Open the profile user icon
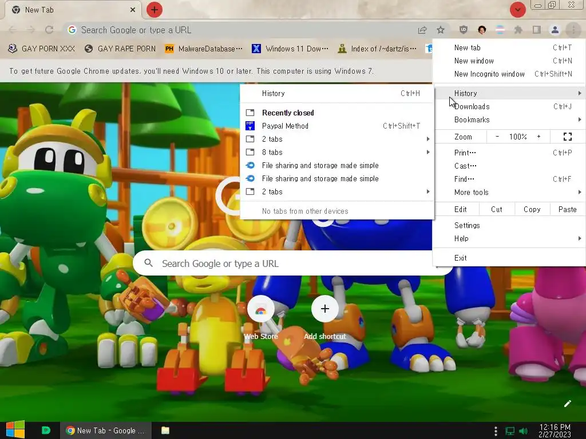The image size is (586, 439). [555, 30]
